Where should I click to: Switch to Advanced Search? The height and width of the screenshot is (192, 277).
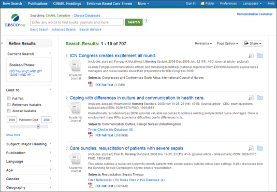tap(64, 30)
